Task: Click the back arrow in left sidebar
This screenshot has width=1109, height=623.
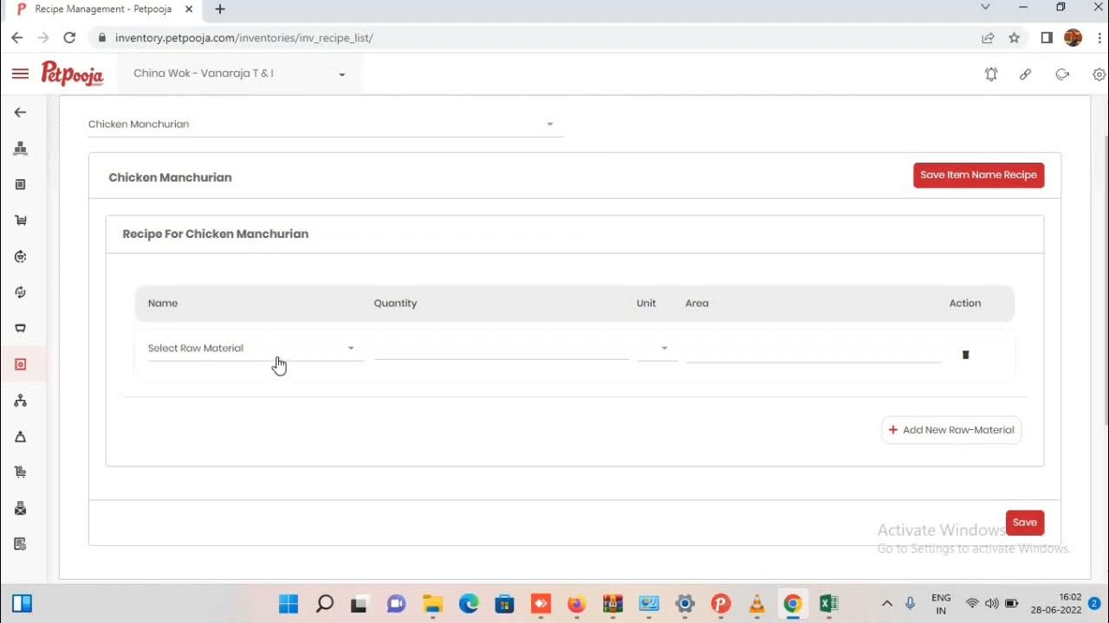Action: (20, 112)
